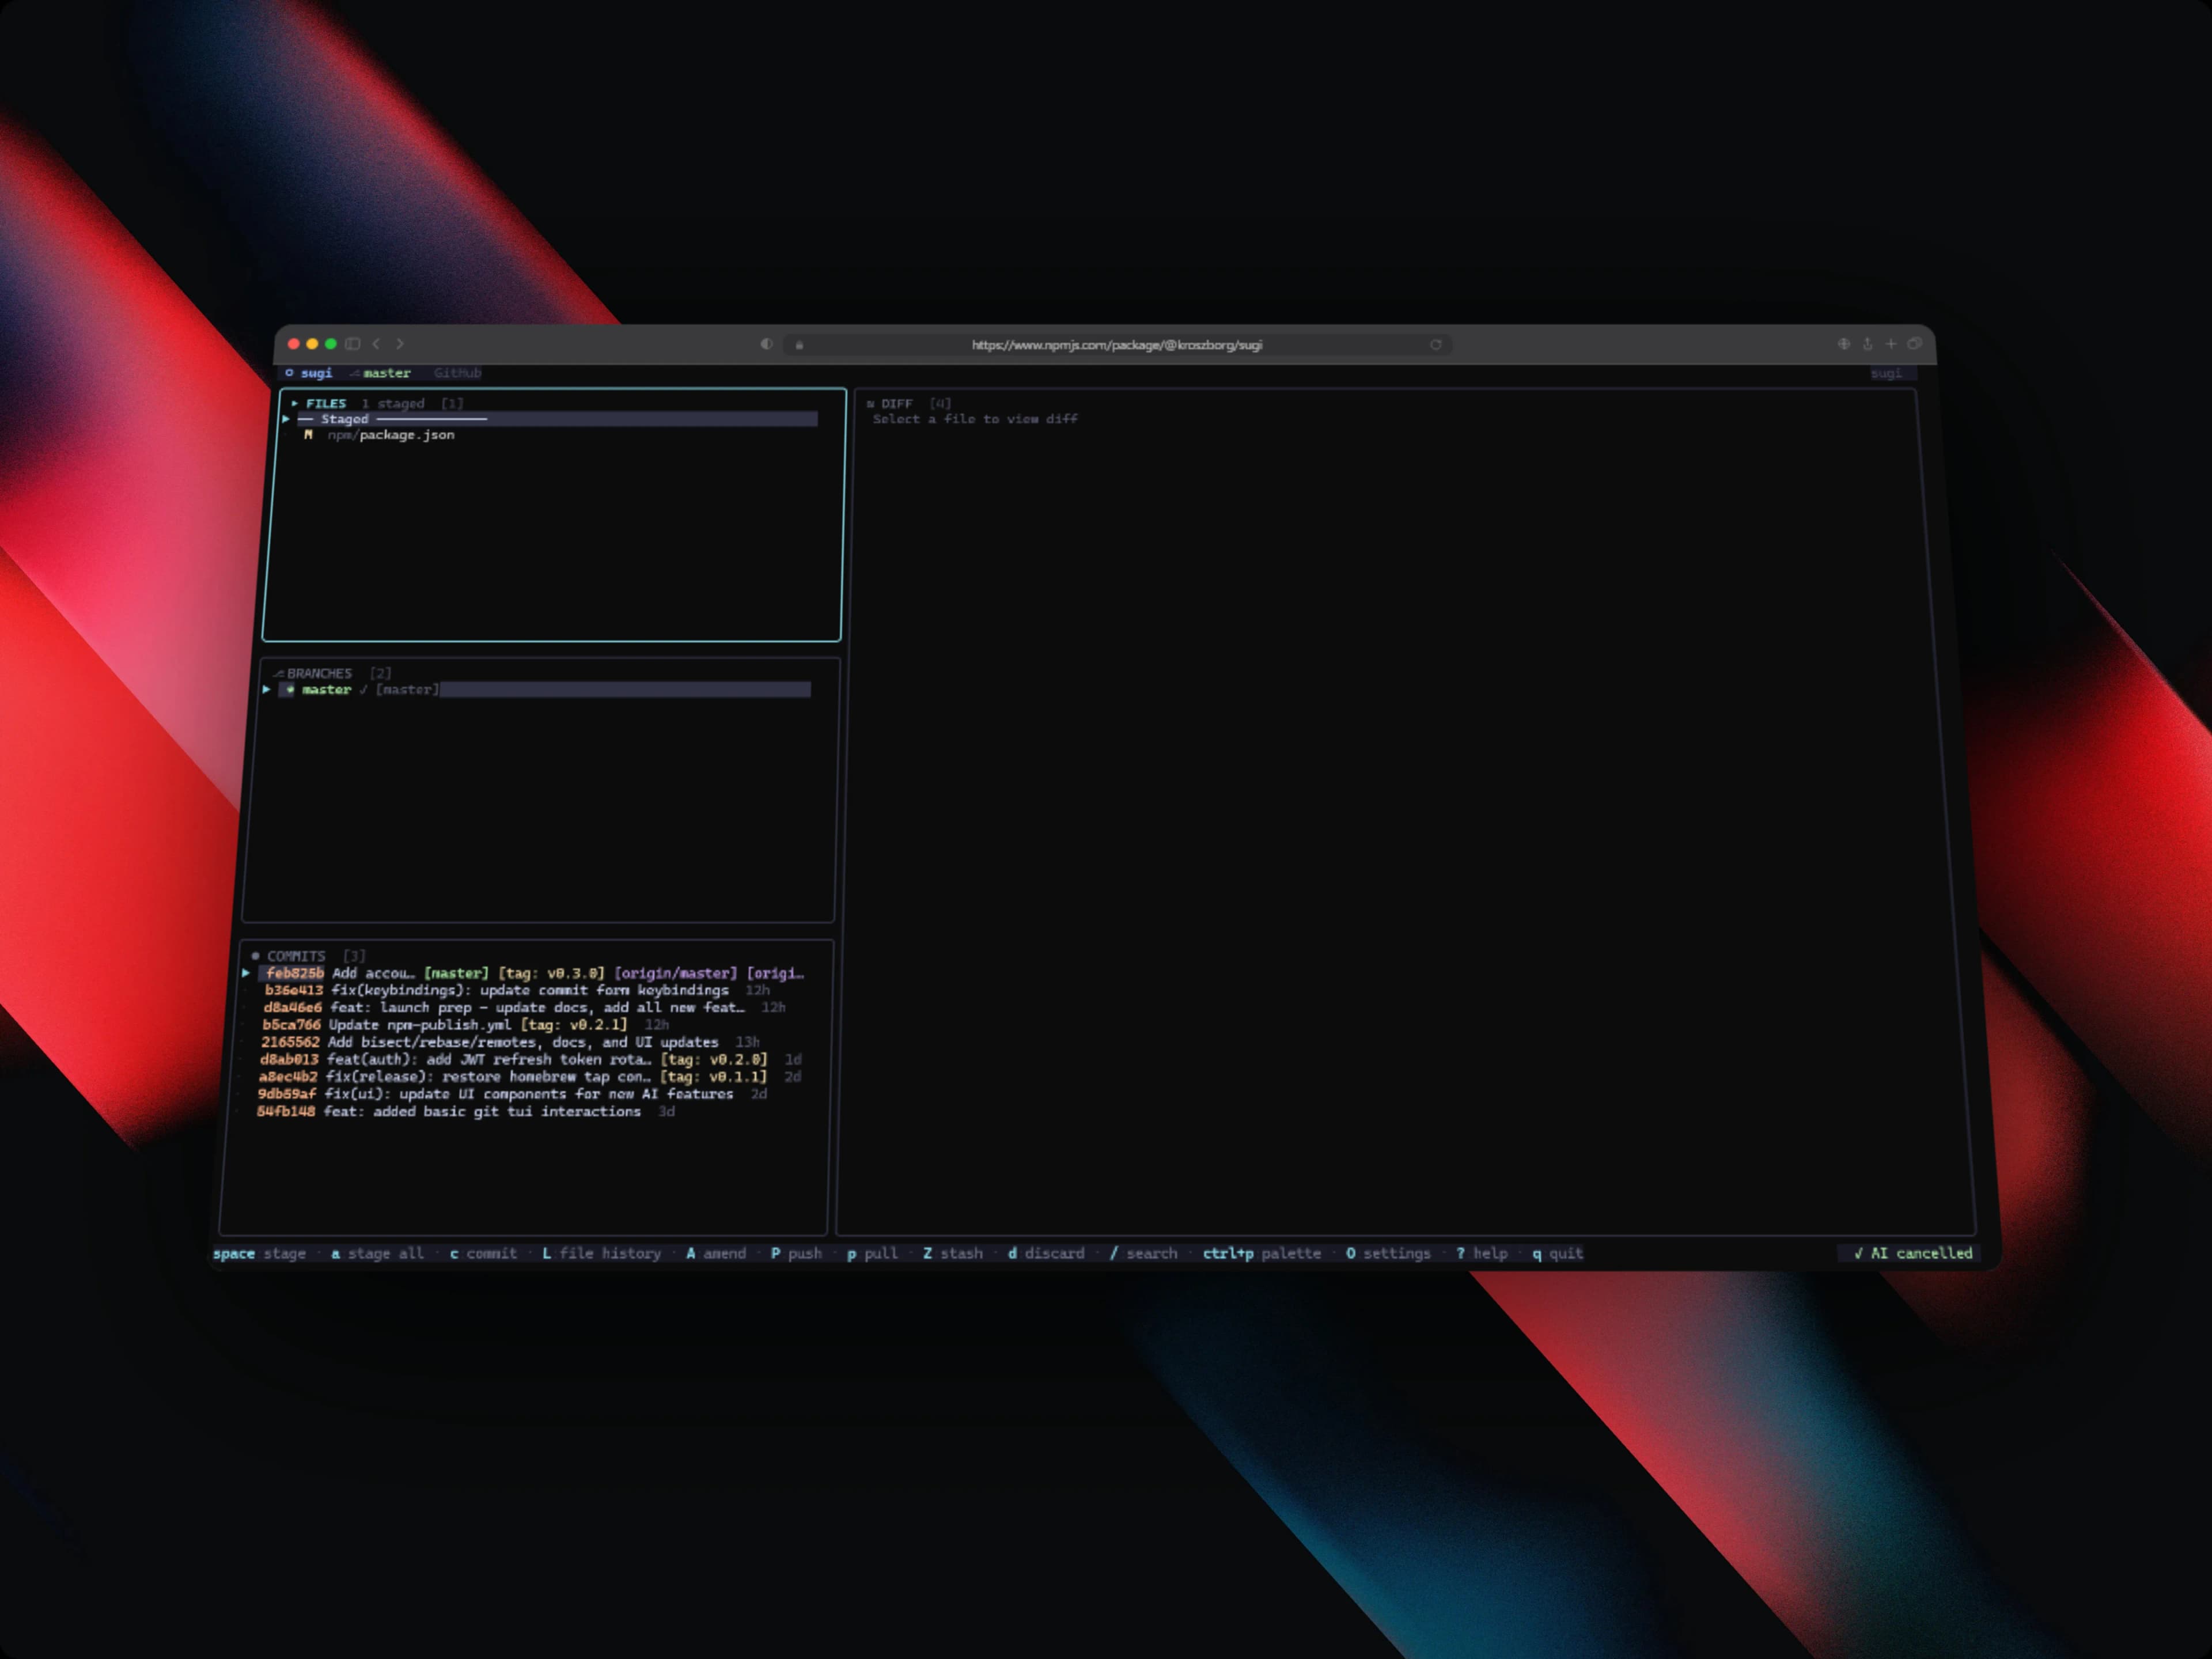Click 'Select a file to view diff' text
Image resolution: width=2212 pixels, height=1659 pixels.
975,420
